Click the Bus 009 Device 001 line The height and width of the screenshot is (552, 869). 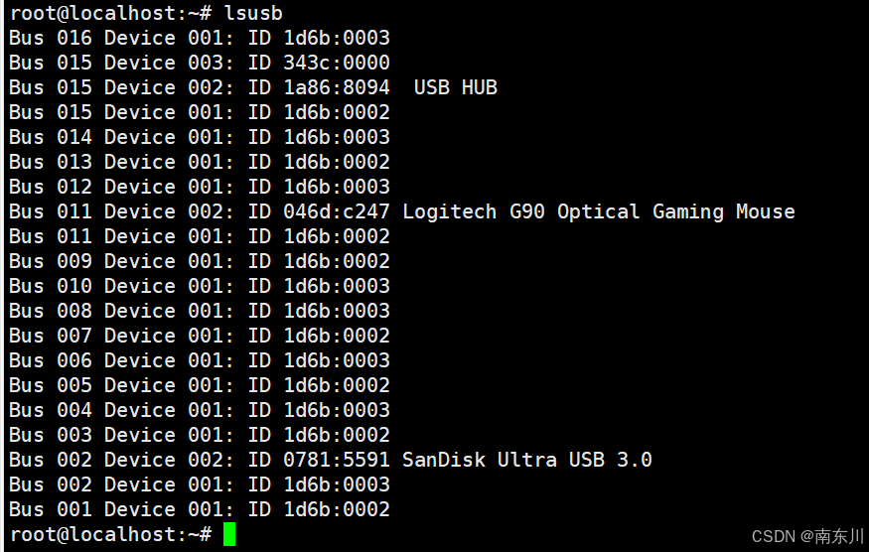point(200,261)
